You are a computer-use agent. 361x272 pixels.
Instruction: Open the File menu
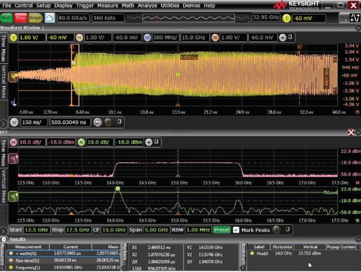click(x=7, y=5)
